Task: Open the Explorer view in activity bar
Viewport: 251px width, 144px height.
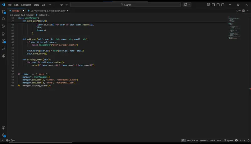Action: click(x=3, y=12)
